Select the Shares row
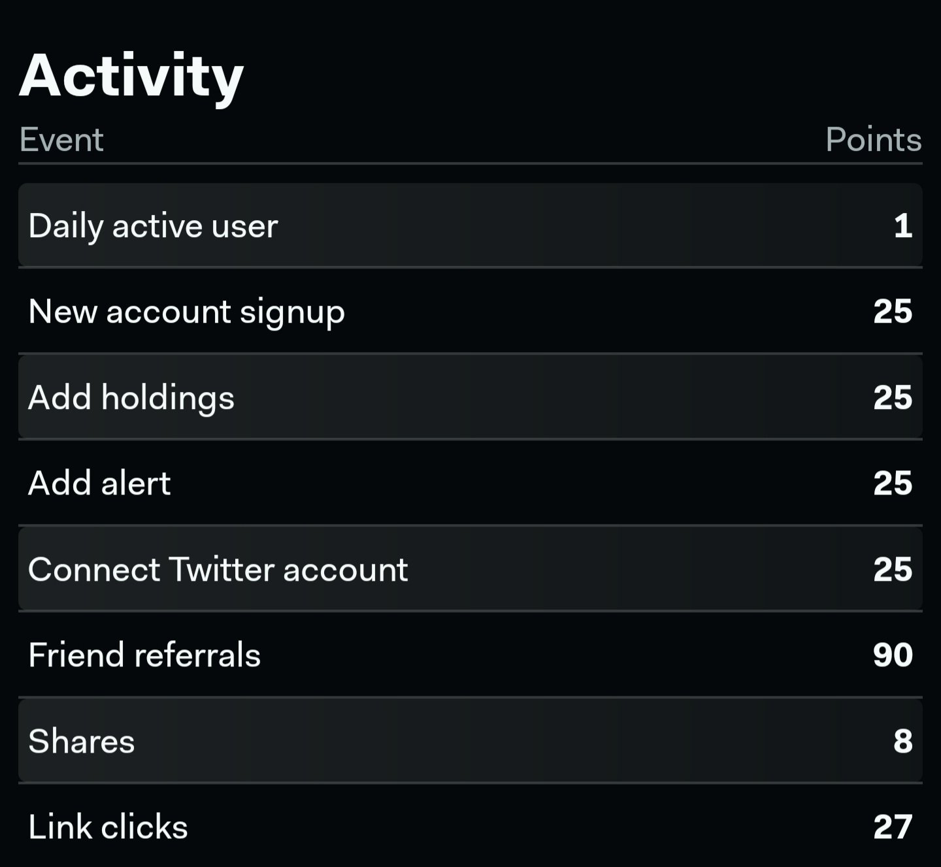 click(470, 741)
